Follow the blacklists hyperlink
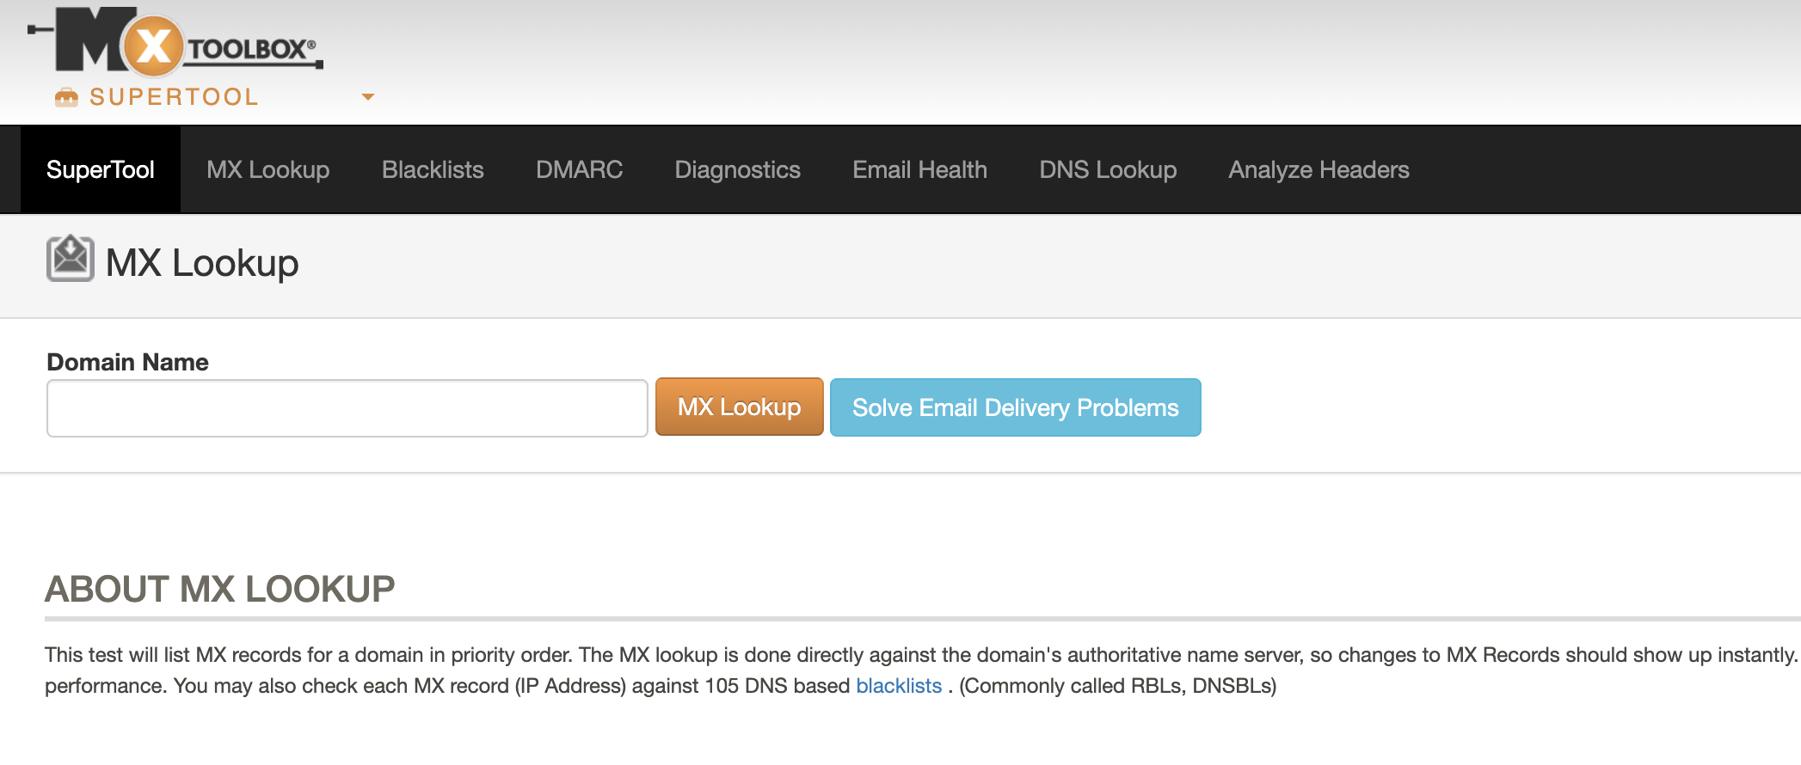 (899, 686)
